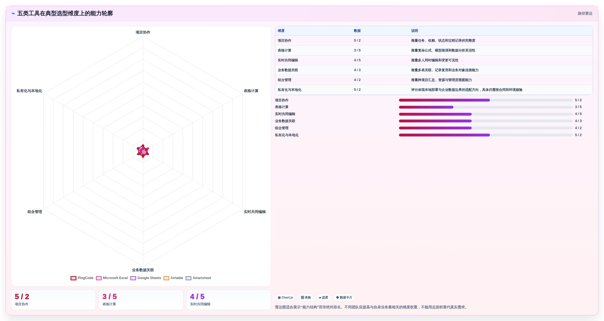Open the 5 / 2 项目协作 stat card
The image size is (604, 321).
[53, 300]
